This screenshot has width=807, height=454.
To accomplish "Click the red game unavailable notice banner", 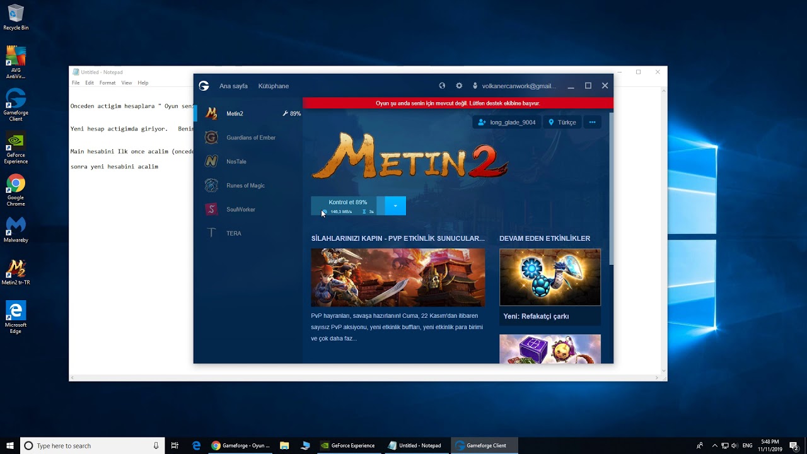I will 458,103.
